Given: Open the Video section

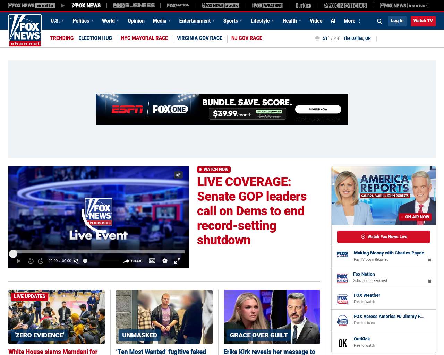Looking at the screenshot, I should click(316, 21).
